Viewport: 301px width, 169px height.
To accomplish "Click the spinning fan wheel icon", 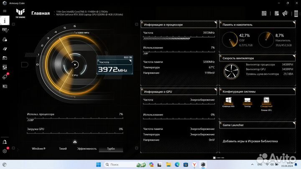I will [x=231, y=71].
